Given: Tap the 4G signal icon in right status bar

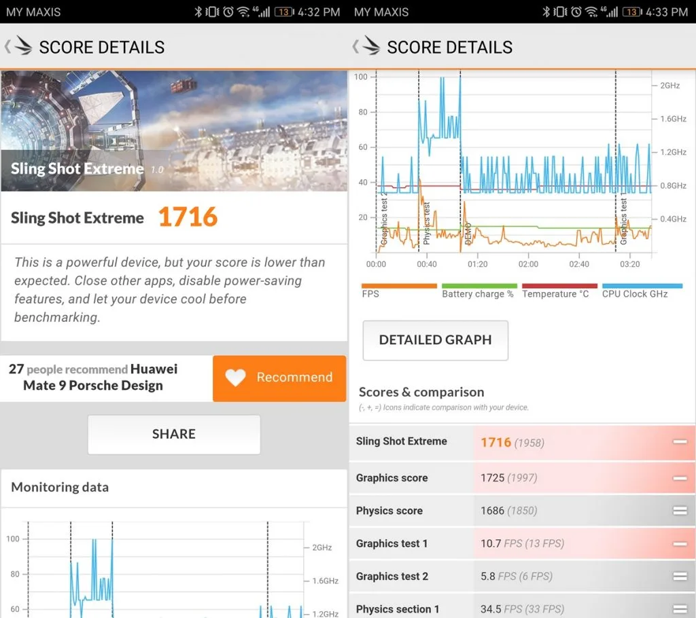Looking at the screenshot, I should click(x=609, y=12).
